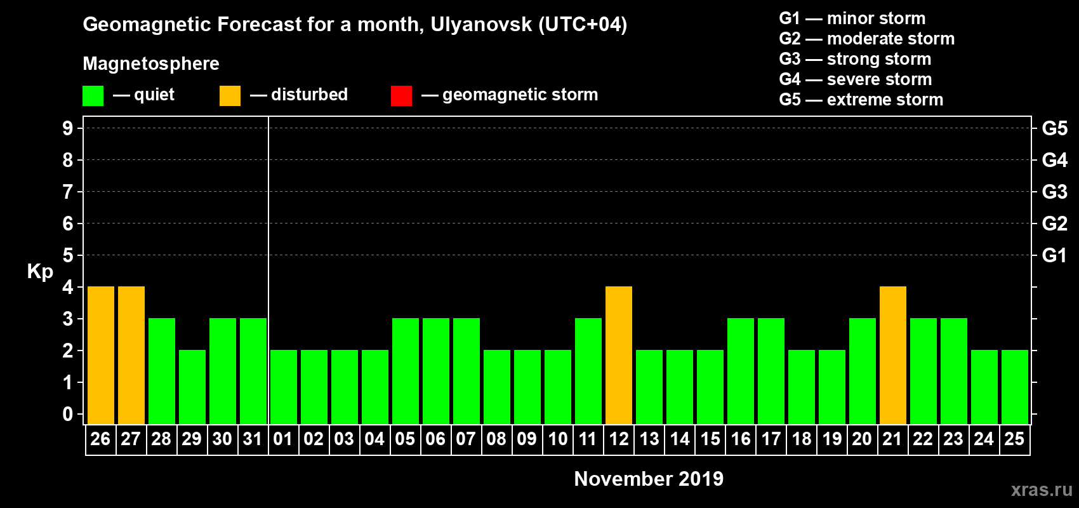The width and height of the screenshot is (1079, 508).
Task: Click the date label '15' on the axis
Action: [x=710, y=439]
